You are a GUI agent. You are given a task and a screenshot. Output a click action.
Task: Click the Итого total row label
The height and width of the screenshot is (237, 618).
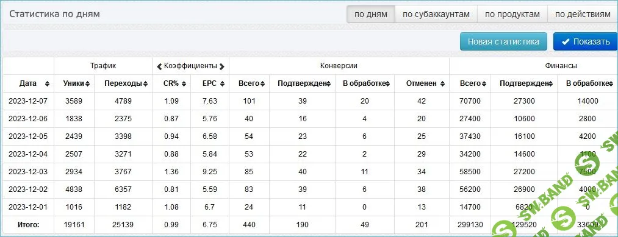[29, 225]
